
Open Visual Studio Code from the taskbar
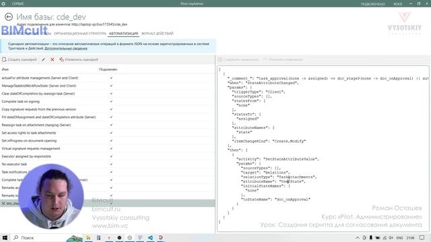tap(150, 237)
